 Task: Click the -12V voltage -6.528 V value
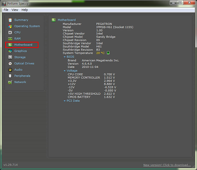coord(110,87)
